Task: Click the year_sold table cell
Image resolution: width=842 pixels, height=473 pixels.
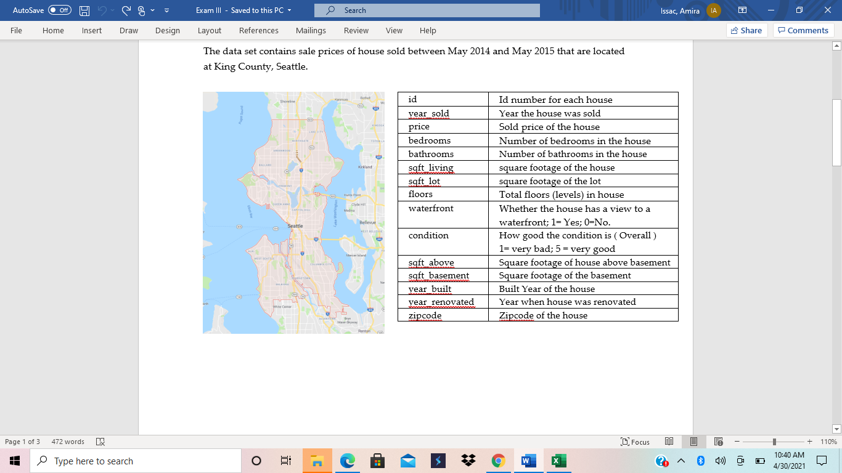Action: point(443,113)
